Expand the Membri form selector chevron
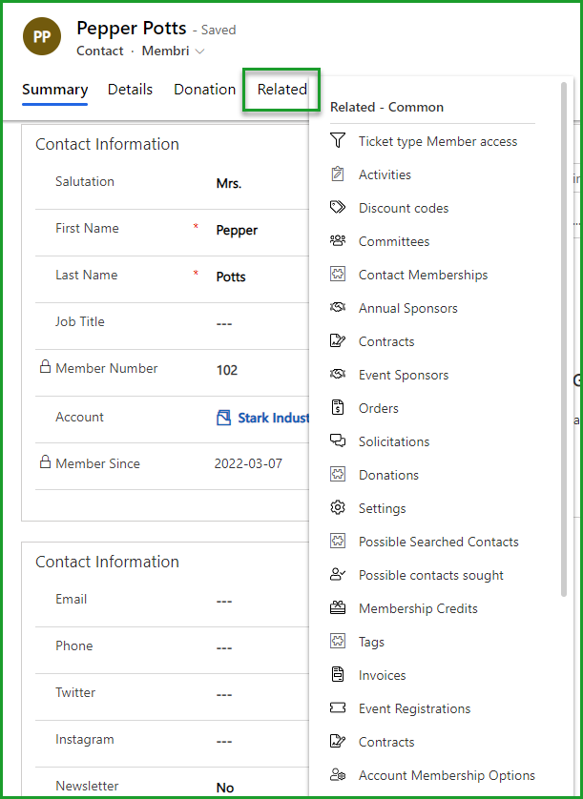 click(x=199, y=51)
